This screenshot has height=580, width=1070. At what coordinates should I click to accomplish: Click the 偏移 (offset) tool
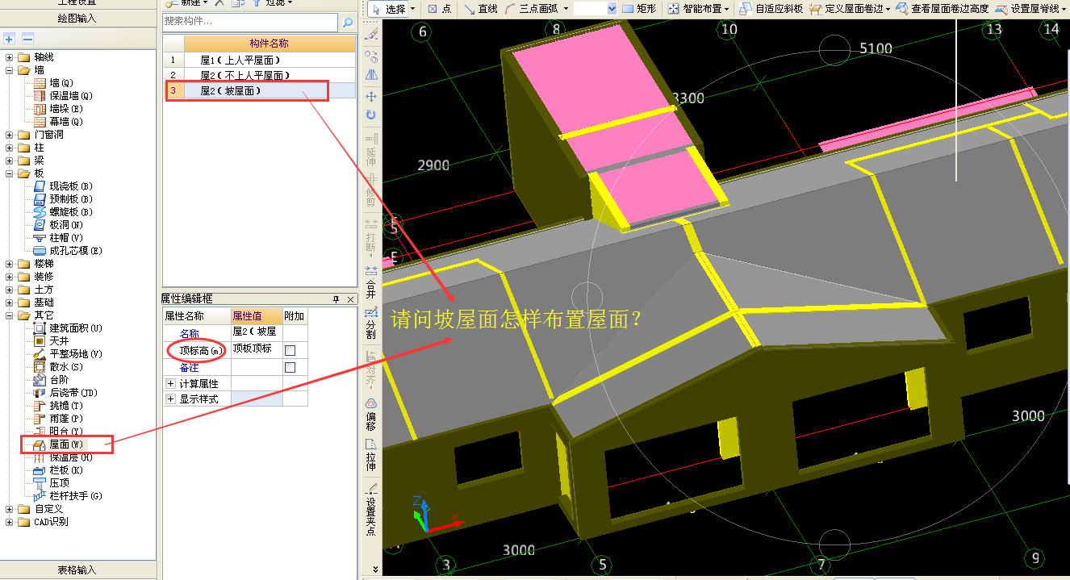click(x=371, y=415)
